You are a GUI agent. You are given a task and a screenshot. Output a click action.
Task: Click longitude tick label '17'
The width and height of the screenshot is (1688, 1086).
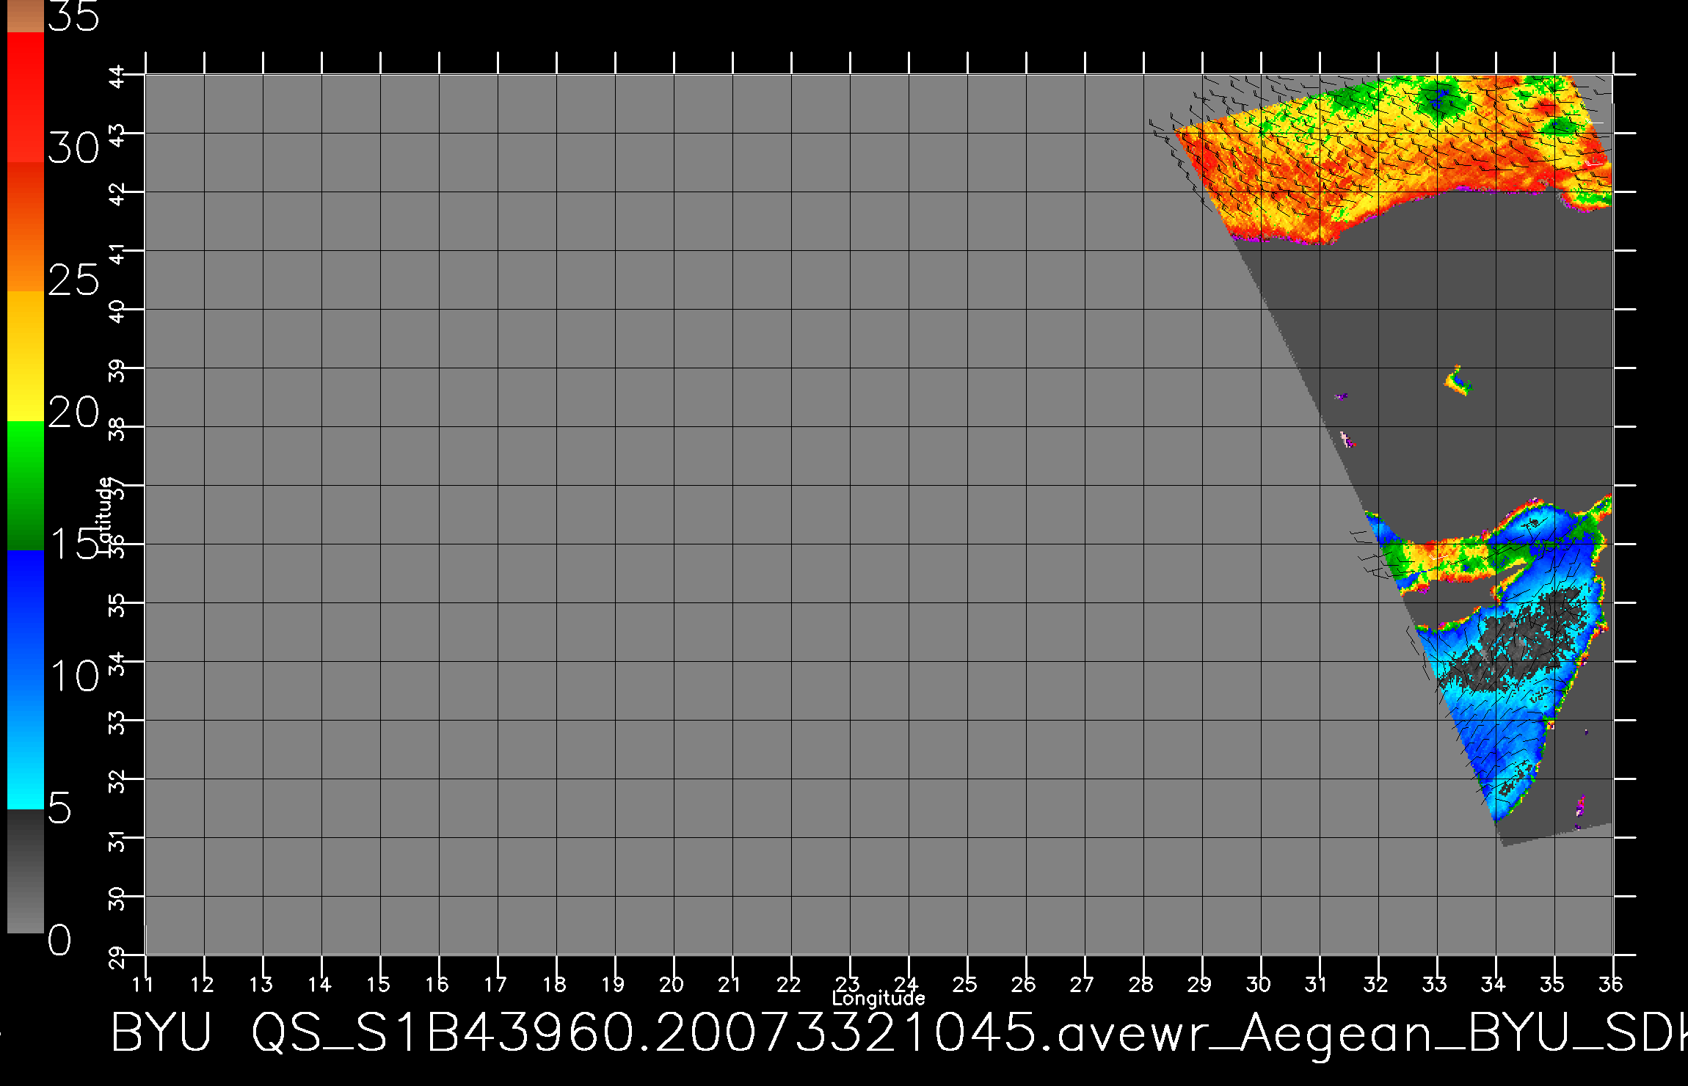(x=496, y=984)
